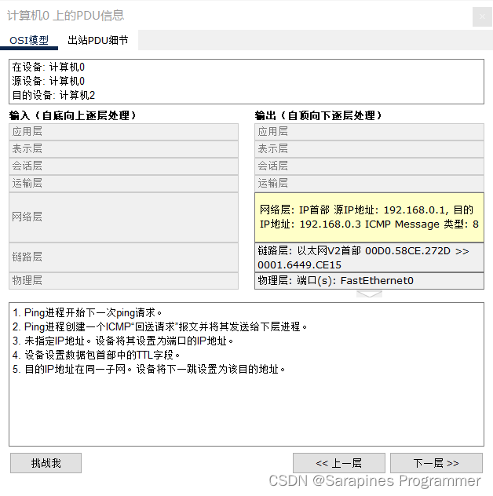Select the output 物理层 FastEthernet0 layer
The width and height of the screenshot is (493, 496).
click(x=369, y=281)
